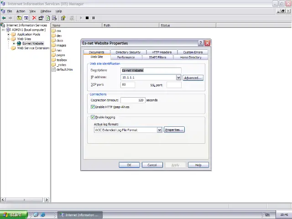
Task: Open the Action menu
Action: pyautogui.click(x=21, y=11)
